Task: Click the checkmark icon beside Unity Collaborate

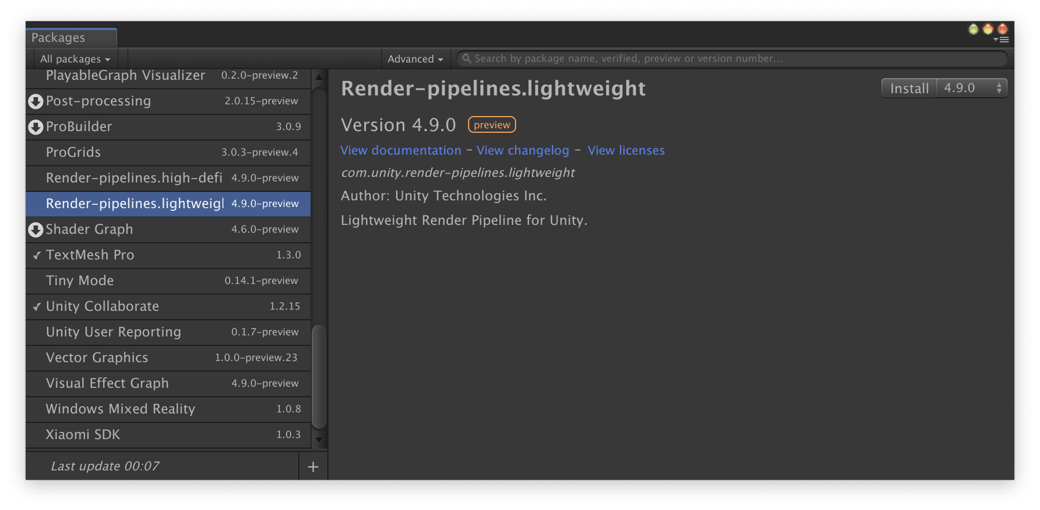Action: tap(37, 307)
